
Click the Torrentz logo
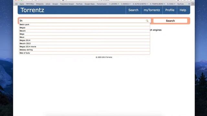(x=32, y=10)
